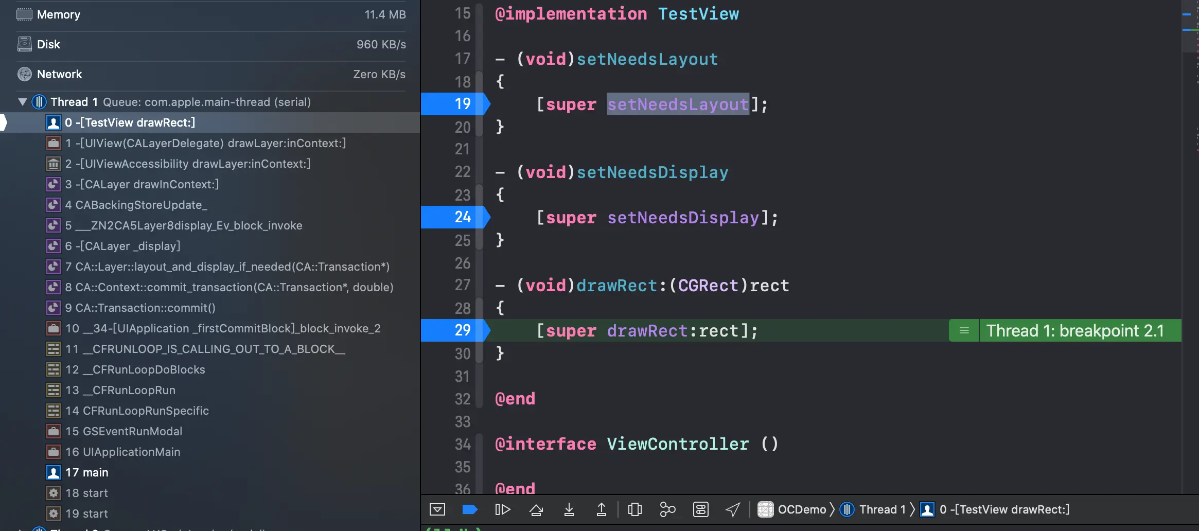This screenshot has height=531, width=1199.
Task: Open the Thread 1 jump bar menu
Action: pos(872,509)
